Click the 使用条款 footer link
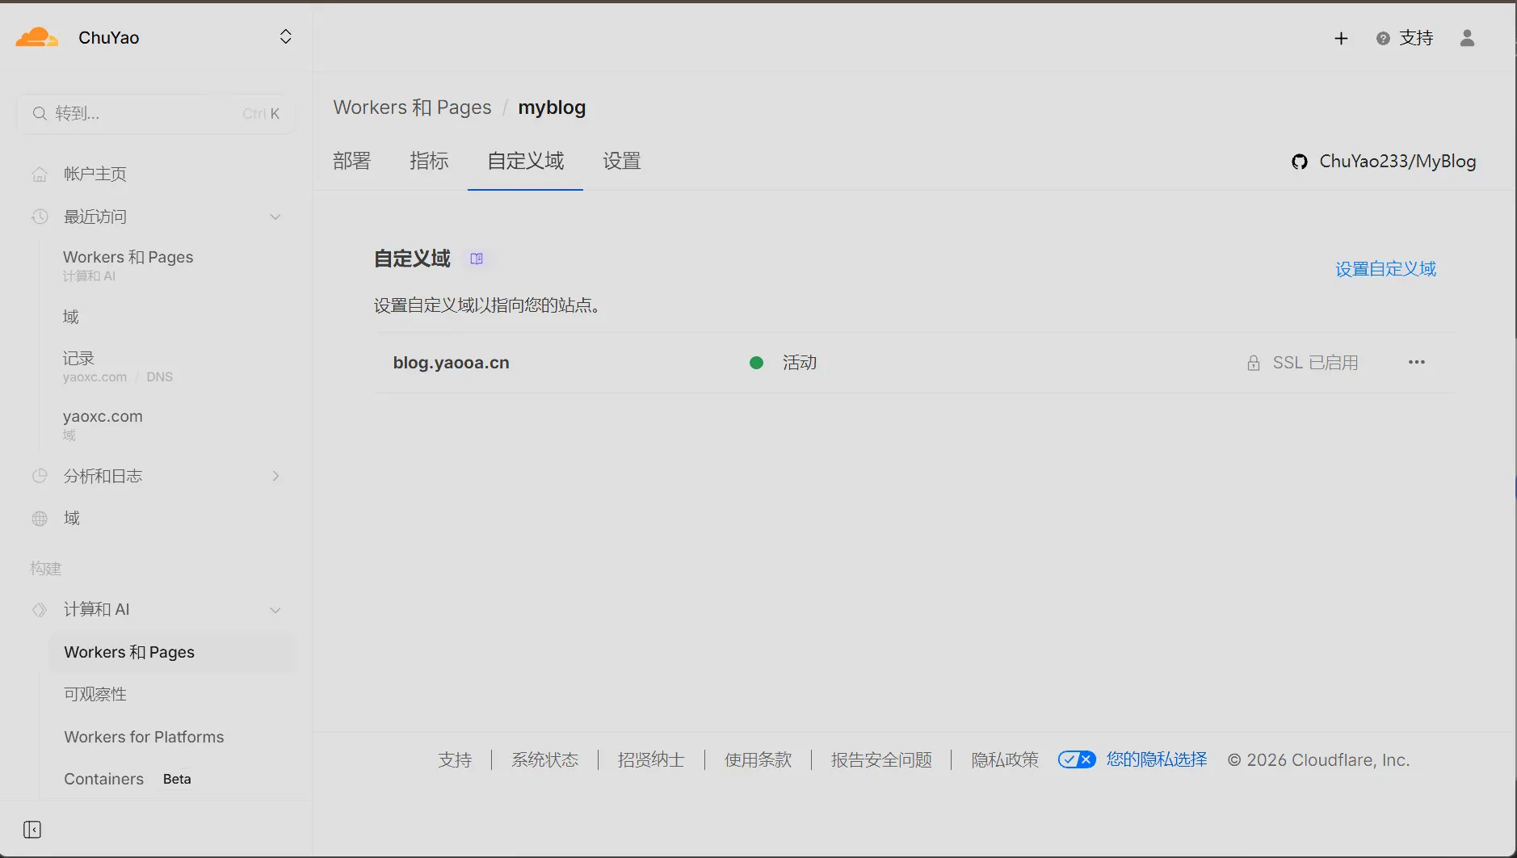Screen dimensions: 1517x858 [758, 760]
